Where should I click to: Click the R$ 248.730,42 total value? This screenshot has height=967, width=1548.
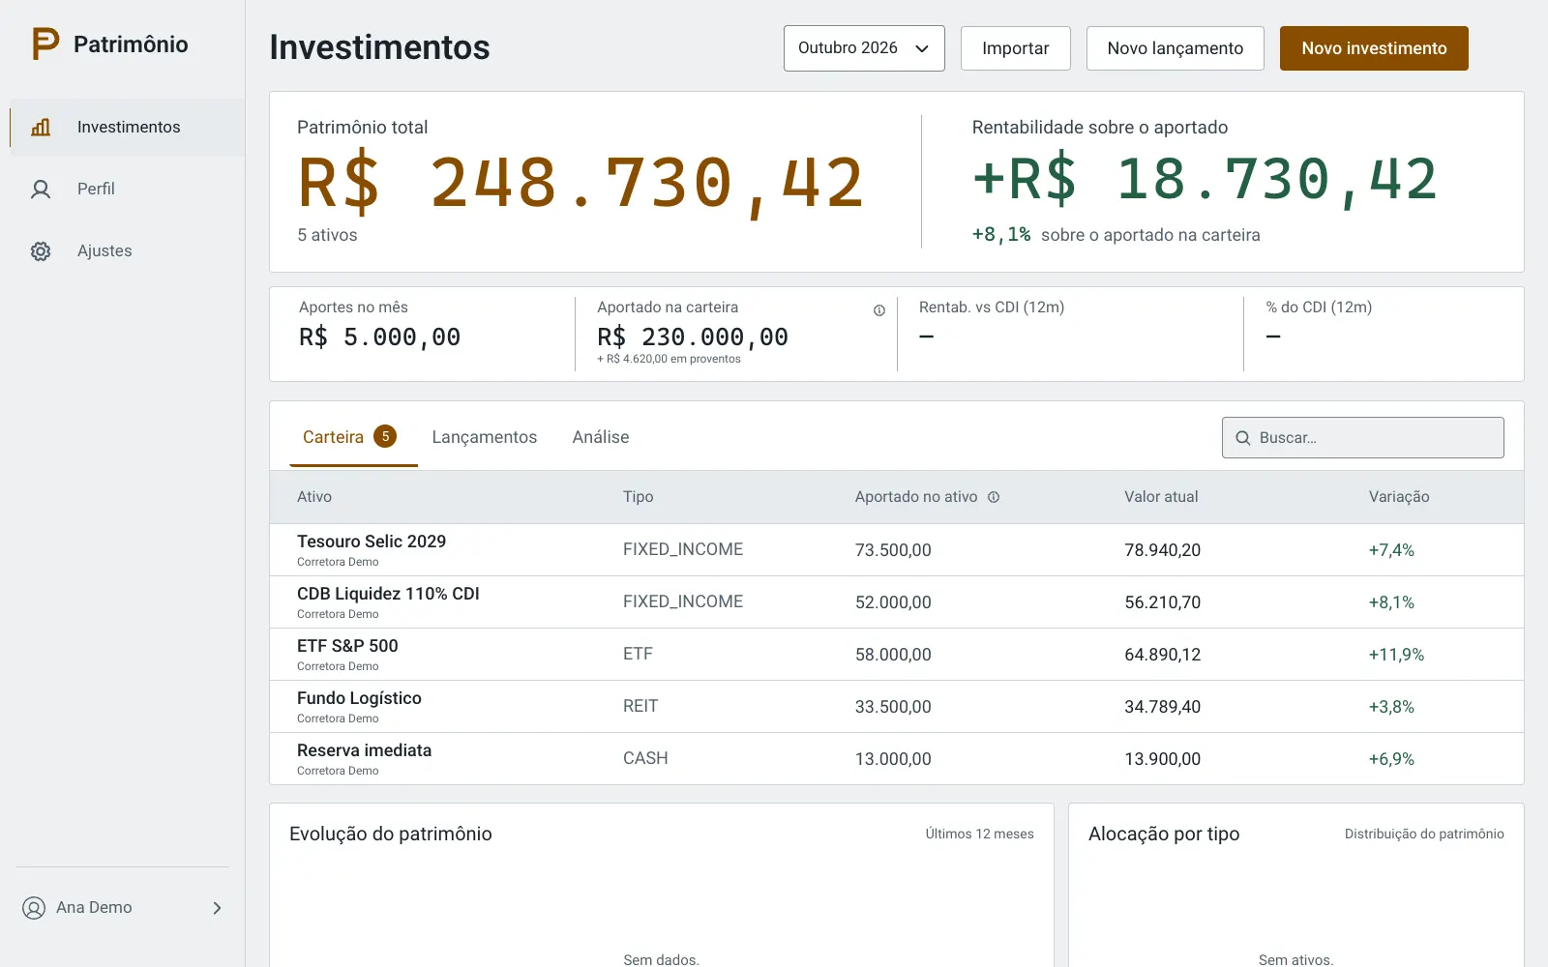point(580,183)
